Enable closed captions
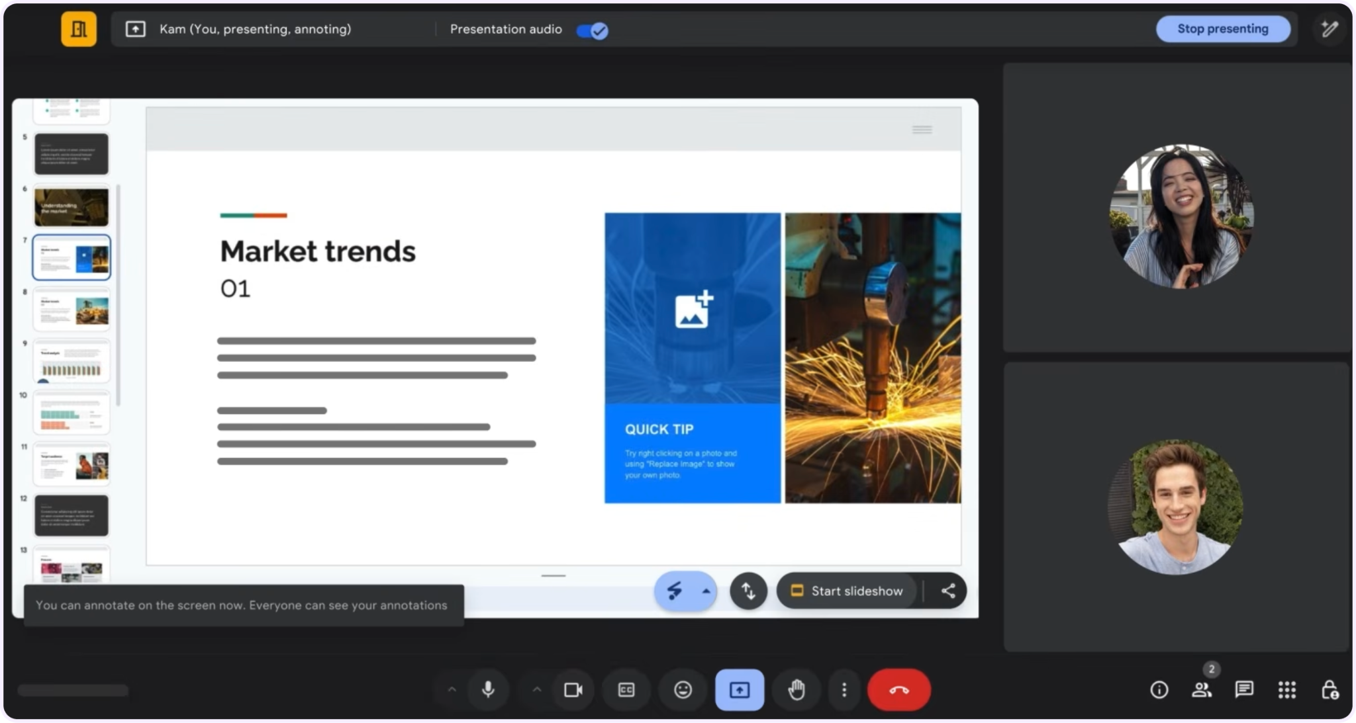 [x=626, y=690]
